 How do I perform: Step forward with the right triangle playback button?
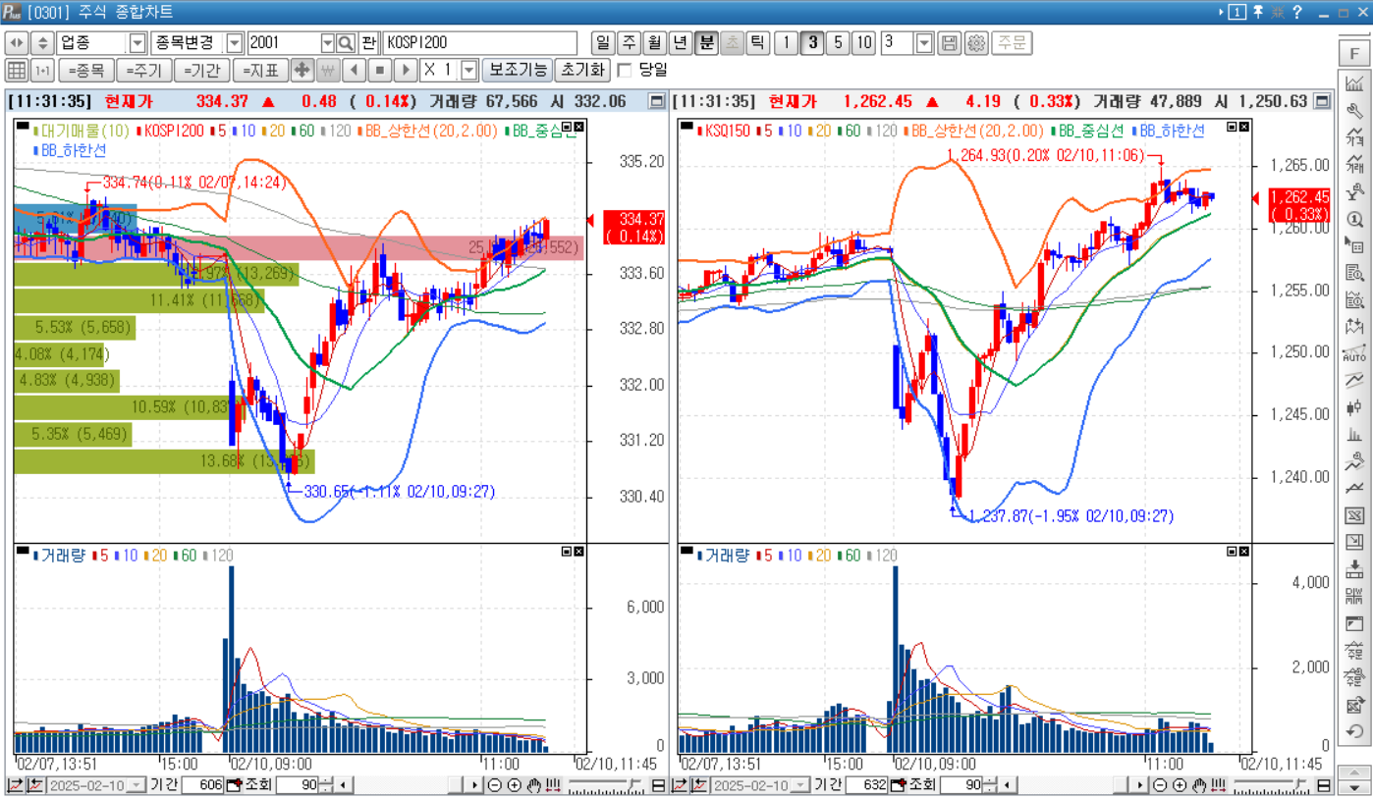tap(406, 71)
